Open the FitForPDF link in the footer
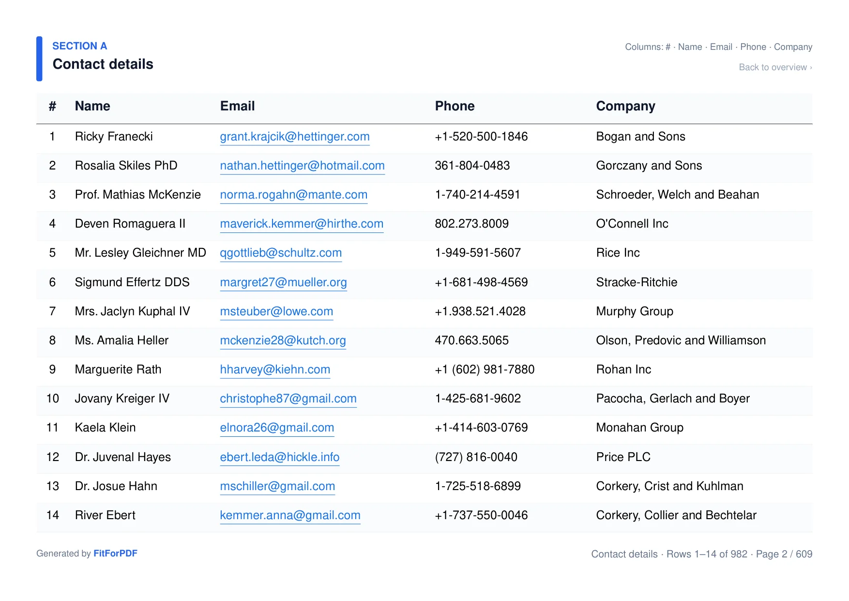 [x=115, y=553]
